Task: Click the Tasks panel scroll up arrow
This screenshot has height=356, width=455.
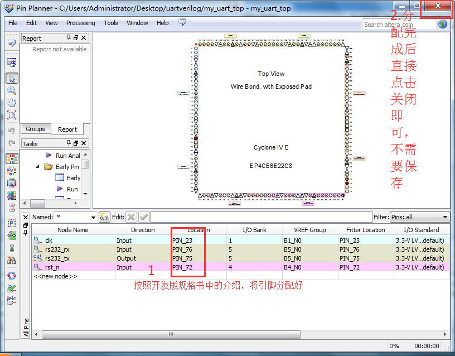Action: click(x=85, y=155)
